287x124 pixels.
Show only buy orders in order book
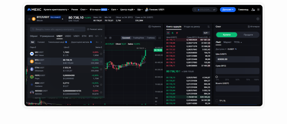173,33
